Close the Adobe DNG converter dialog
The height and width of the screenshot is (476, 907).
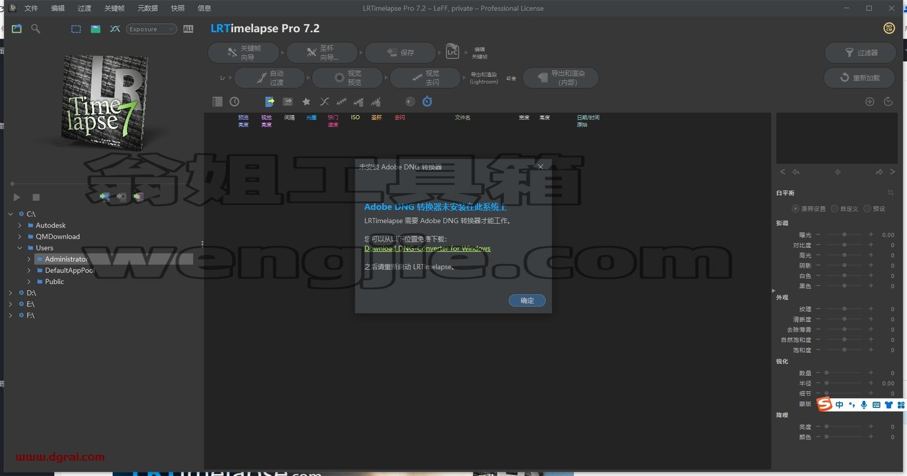click(x=541, y=167)
